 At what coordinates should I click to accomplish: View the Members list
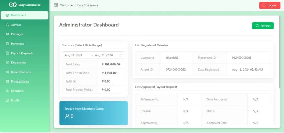24,91
